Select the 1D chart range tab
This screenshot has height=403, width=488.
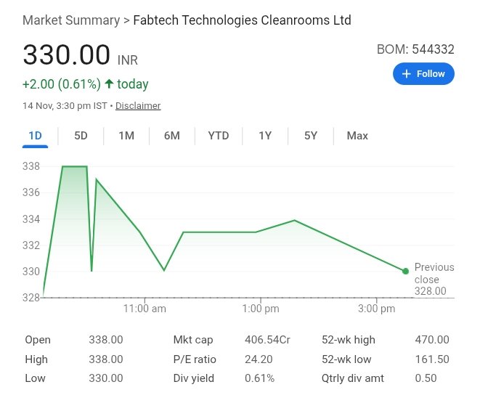click(x=35, y=136)
